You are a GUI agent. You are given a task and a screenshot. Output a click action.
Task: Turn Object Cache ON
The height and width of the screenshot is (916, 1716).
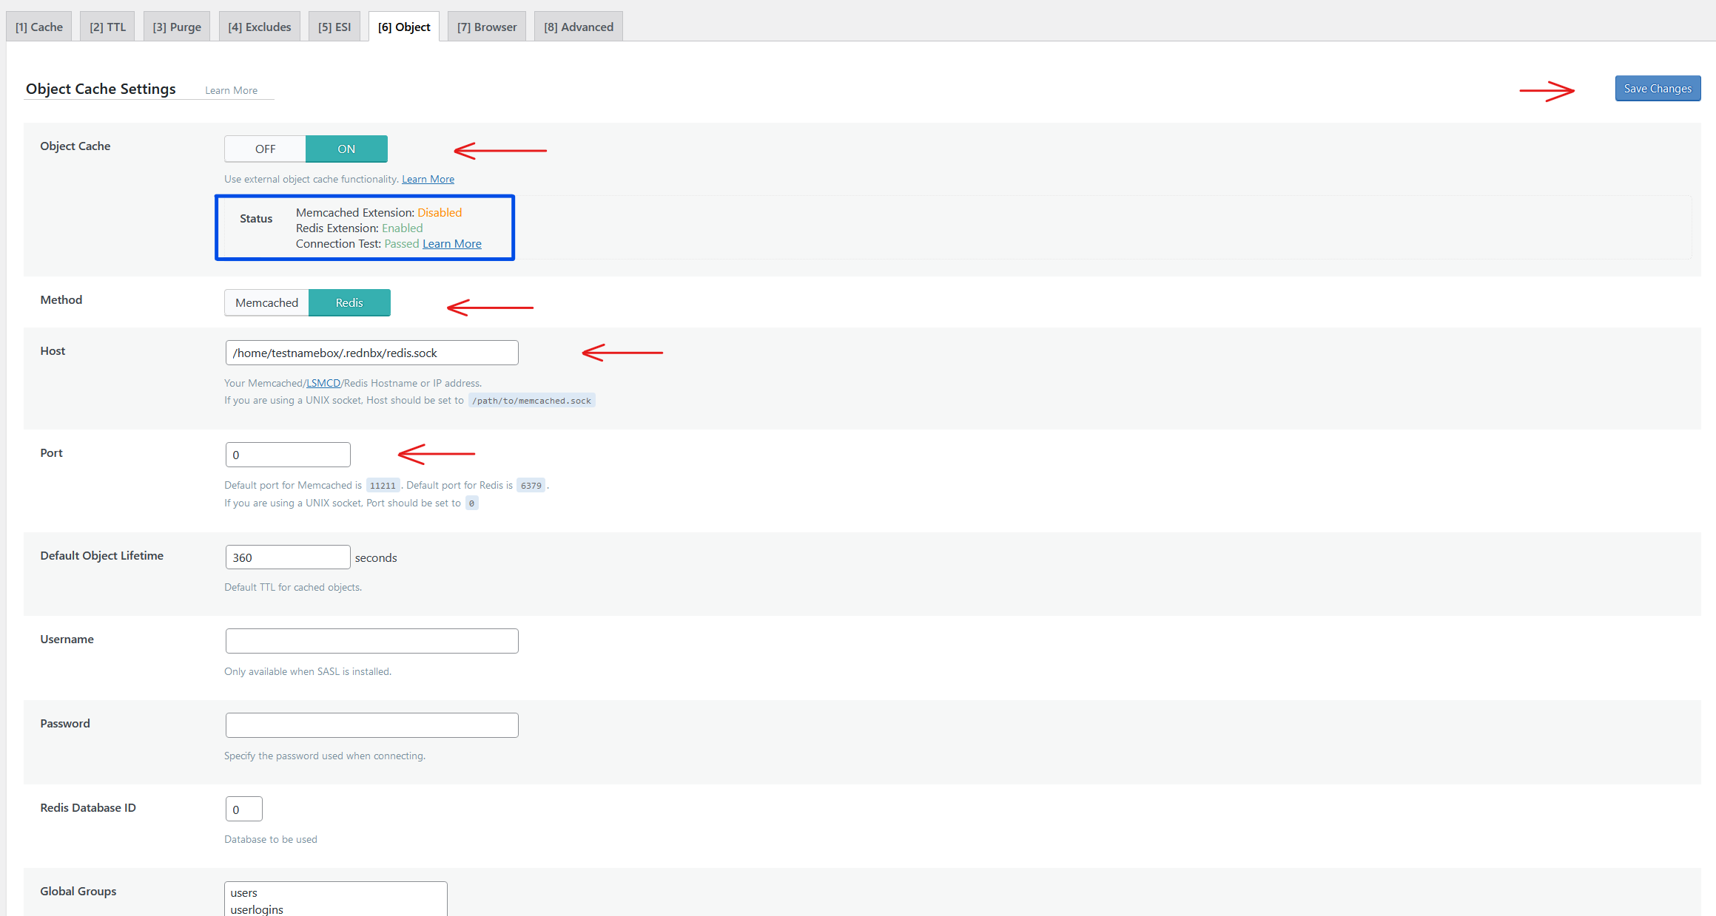(346, 149)
